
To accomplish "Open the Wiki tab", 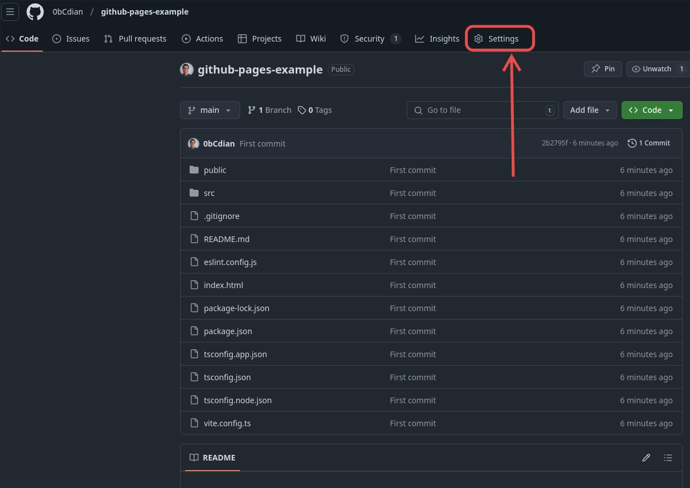I will pos(311,39).
